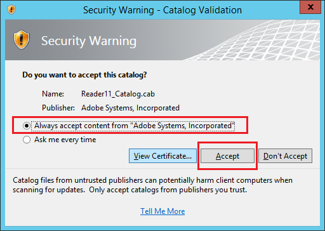325x231 pixels.
Task: Follow the Tell Me More link
Action: click(x=162, y=211)
